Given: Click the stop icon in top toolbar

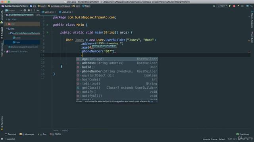Looking at the screenshot, I should [x=242, y=6].
